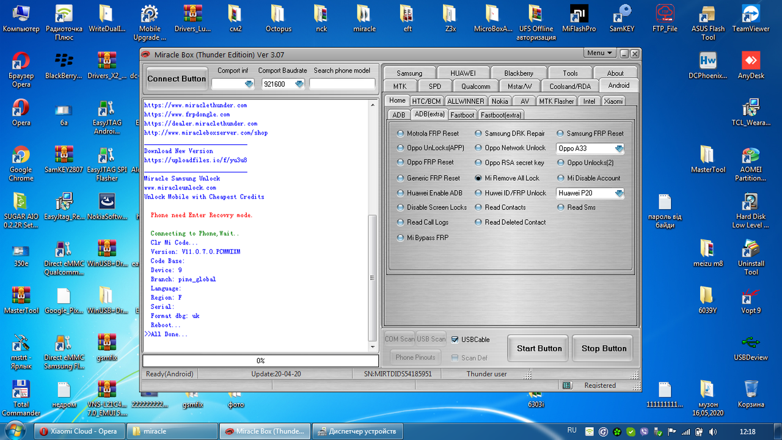The image size is (782, 440).
Task: Open the Opera desktop icon
Action: (x=21, y=112)
